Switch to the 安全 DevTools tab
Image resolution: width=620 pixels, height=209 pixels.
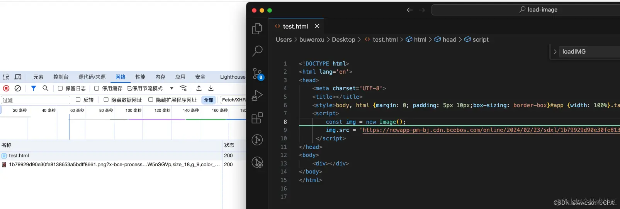pos(200,77)
